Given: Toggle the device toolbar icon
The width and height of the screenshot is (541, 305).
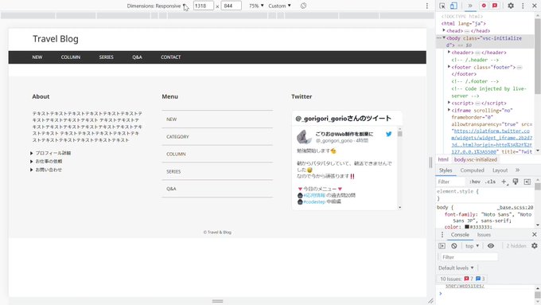Looking at the screenshot, I should pyautogui.click(x=453, y=6).
